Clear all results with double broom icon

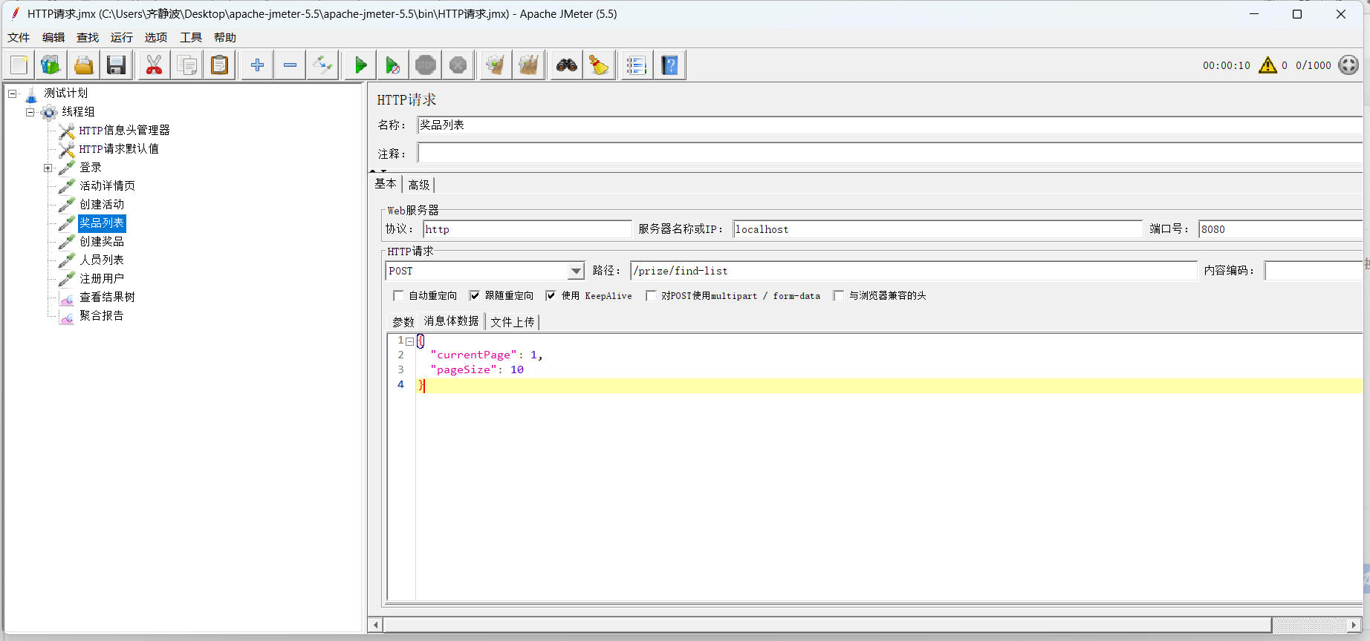(x=528, y=65)
